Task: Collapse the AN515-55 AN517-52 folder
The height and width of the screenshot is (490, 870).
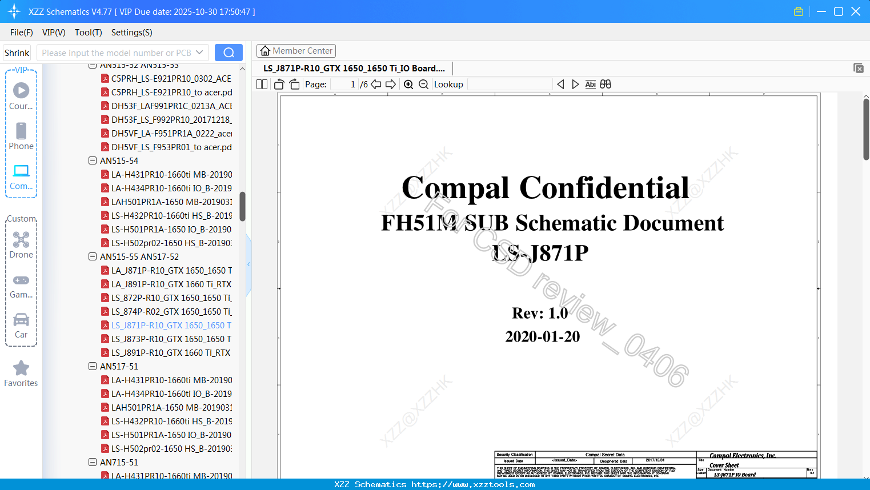Action: tap(93, 257)
